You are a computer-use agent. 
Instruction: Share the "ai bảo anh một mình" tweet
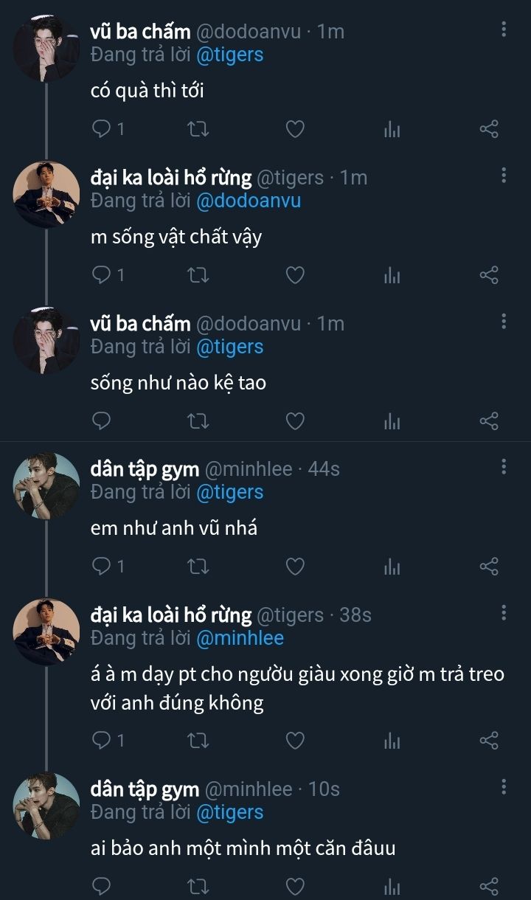click(x=489, y=886)
